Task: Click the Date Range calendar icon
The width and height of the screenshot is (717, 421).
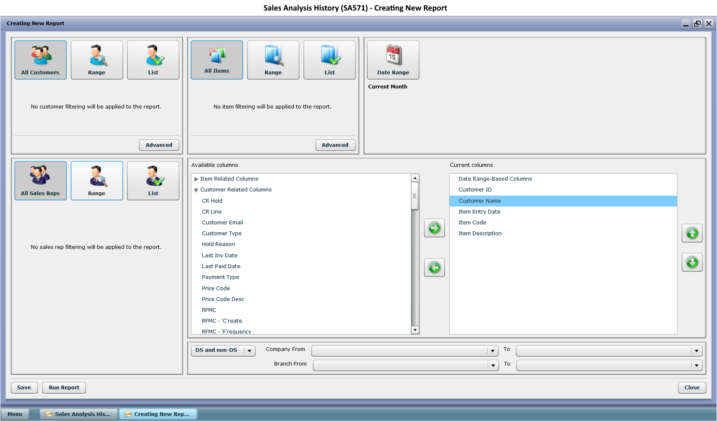Action: tap(393, 59)
